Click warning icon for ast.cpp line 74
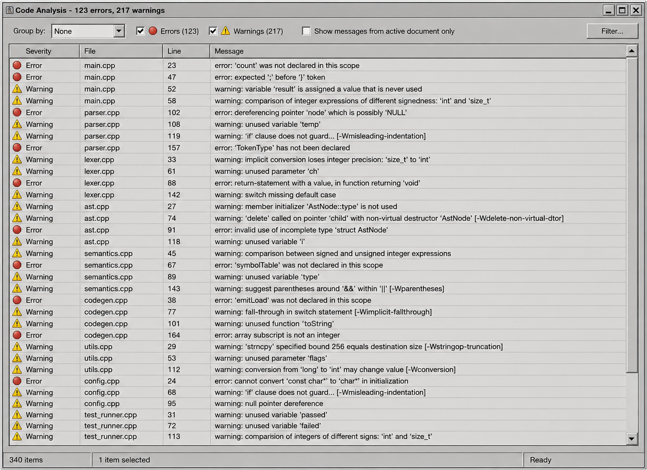The width and height of the screenshot is (647, 470). pyautogui.click(x=17, y=218)
